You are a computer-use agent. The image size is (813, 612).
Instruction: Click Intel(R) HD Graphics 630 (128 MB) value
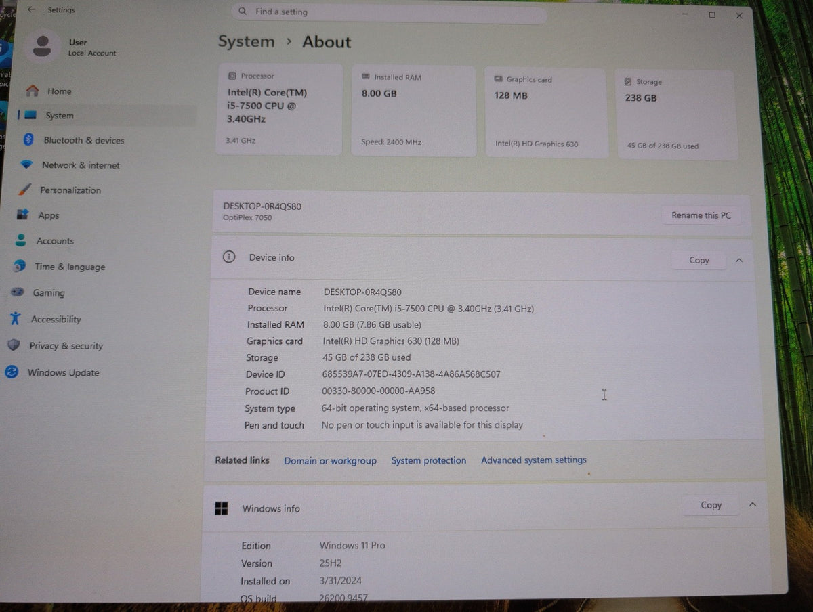pos(391,341)
